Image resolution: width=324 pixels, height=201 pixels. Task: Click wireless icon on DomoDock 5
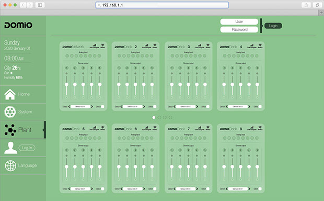pos(102,127)
